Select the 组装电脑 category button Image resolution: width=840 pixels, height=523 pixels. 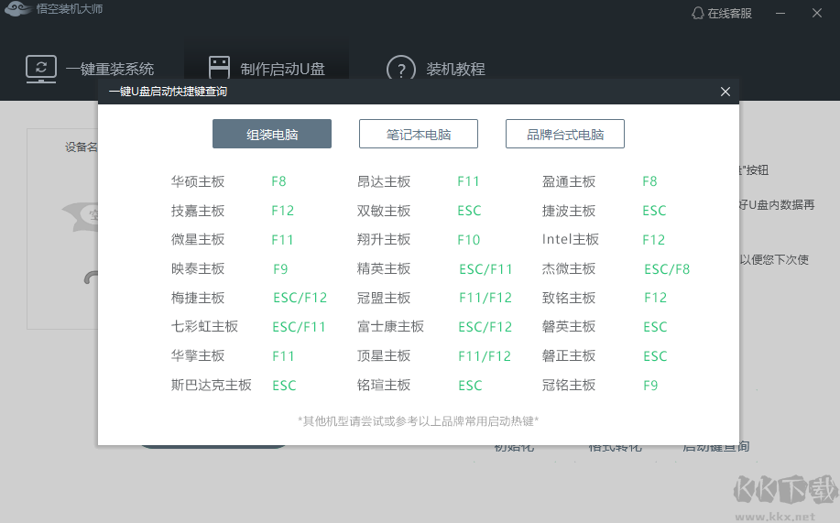pos(272,134)
